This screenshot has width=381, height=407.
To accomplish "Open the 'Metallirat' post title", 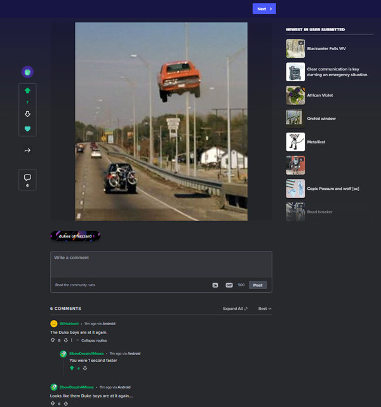I will coord(316,142).
